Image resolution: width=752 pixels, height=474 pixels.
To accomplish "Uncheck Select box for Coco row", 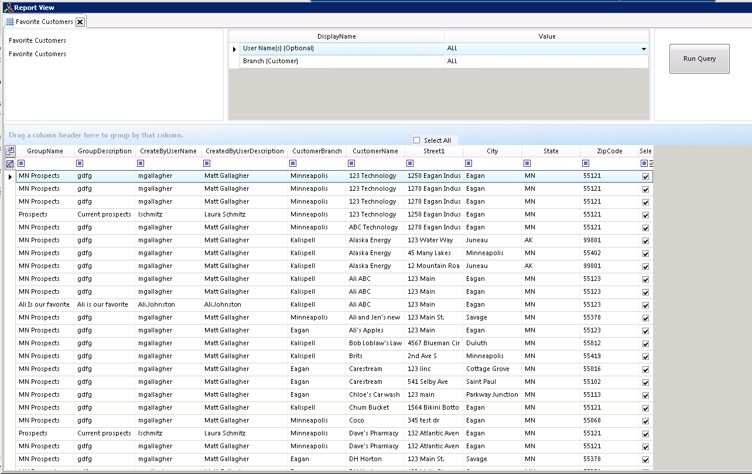I will tap(645, 421).
